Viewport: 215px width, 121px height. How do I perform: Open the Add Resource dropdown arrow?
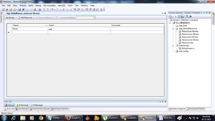tap(34, 18)
